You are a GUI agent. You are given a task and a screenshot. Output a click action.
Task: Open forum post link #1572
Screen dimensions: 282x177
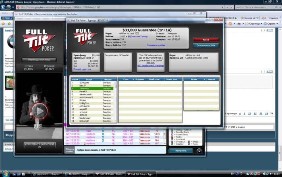(x=270, y=30)
